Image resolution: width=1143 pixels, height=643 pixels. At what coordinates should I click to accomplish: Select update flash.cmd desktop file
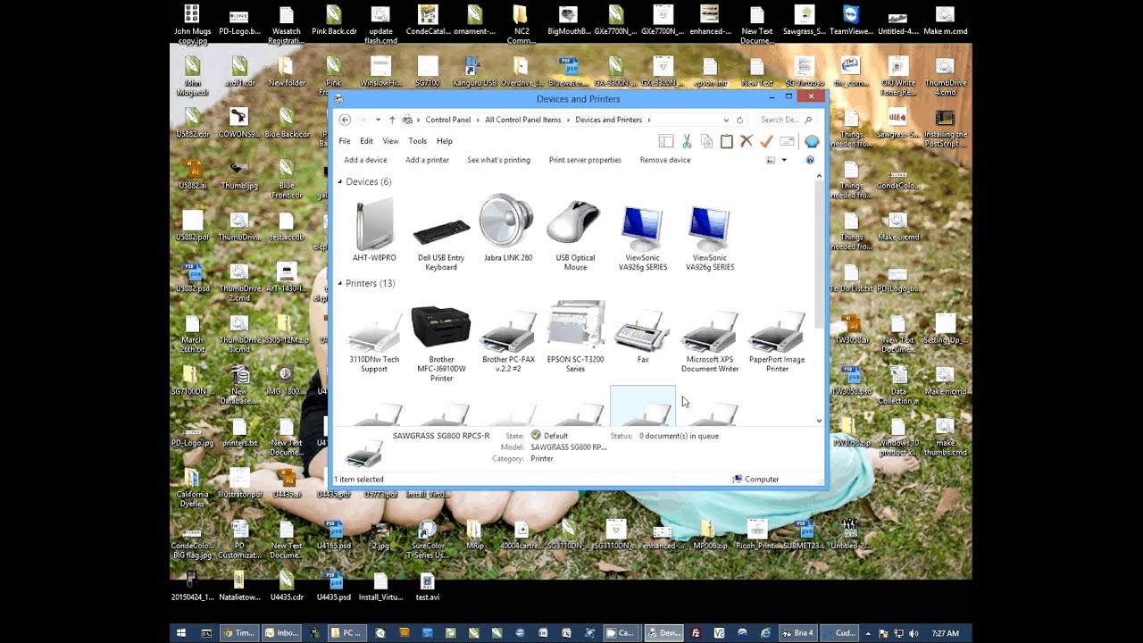(x=380, y=25)
